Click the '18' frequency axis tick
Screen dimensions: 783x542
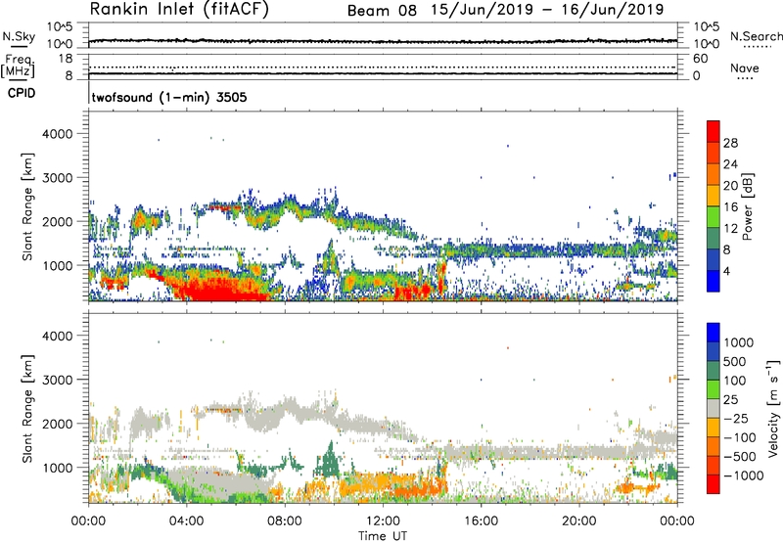(x=66, y=59)
